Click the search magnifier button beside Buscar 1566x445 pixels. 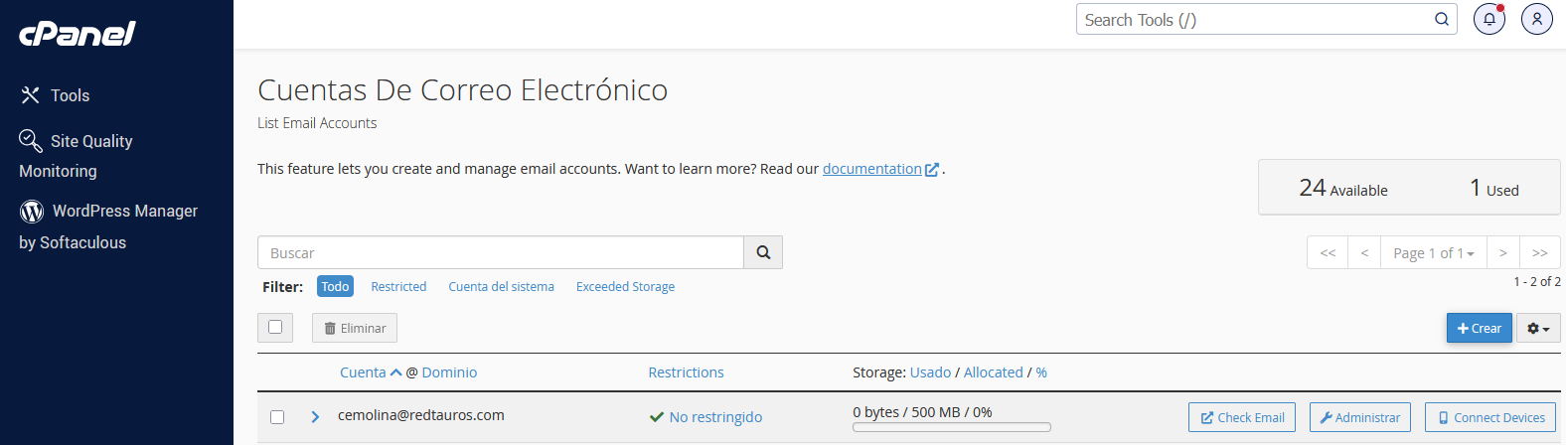(x=763, y=252)
